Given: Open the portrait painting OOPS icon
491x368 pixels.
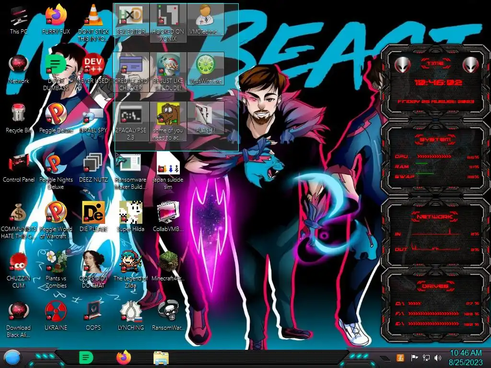Looking at the screenshot, I should coord(94,270).
